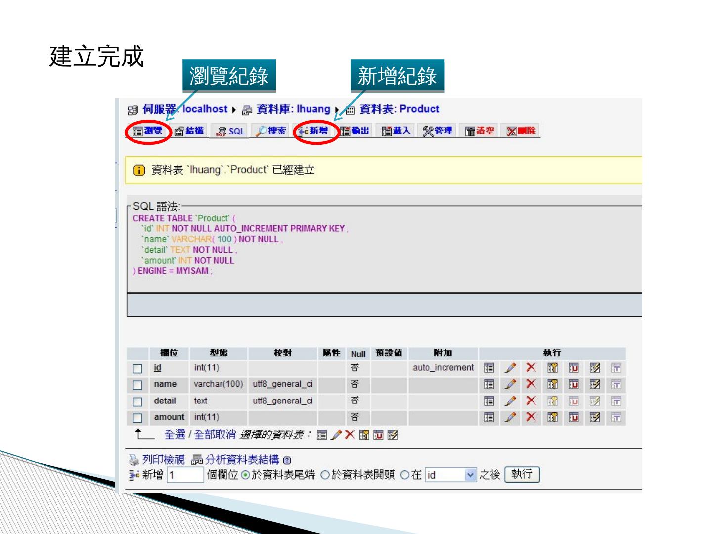Open the 新增 (Insert) tab
712x534 pixels.
313,131
